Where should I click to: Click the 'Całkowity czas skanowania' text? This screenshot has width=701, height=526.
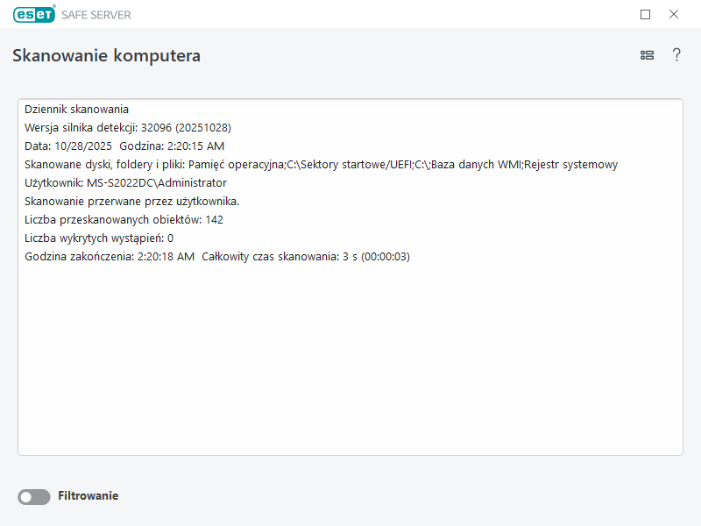coord(306,257)
